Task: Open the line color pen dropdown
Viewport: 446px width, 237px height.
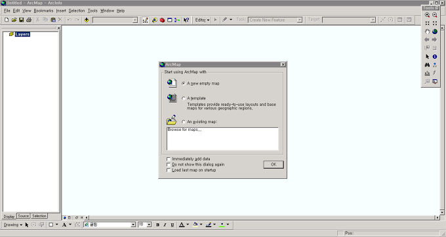Action: tap(214, 225)
